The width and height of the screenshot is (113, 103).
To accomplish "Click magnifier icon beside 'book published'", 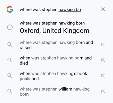I will [10, 76].
